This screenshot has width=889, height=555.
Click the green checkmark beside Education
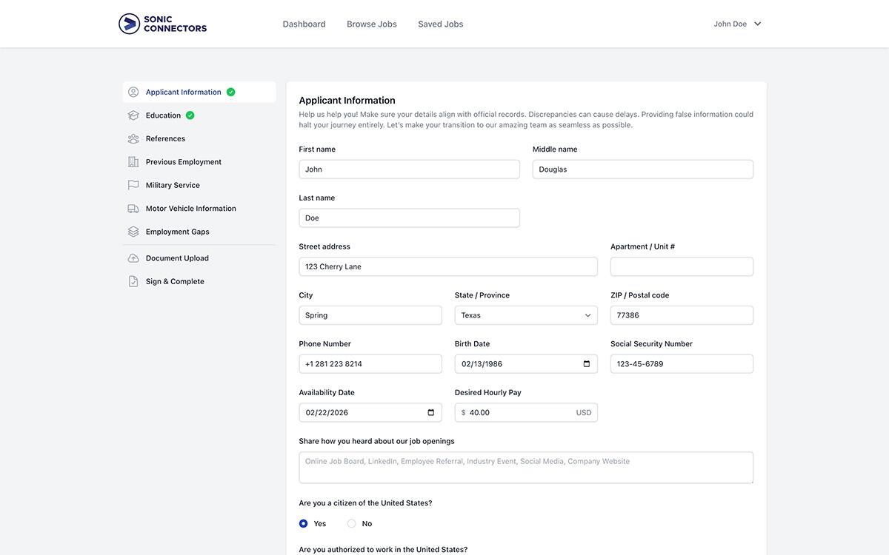tap(190, 115)
